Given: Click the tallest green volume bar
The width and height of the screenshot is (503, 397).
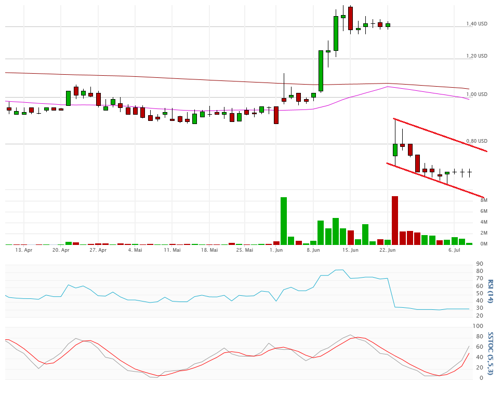Looking at the screenshot, I should tap(284, 221).
